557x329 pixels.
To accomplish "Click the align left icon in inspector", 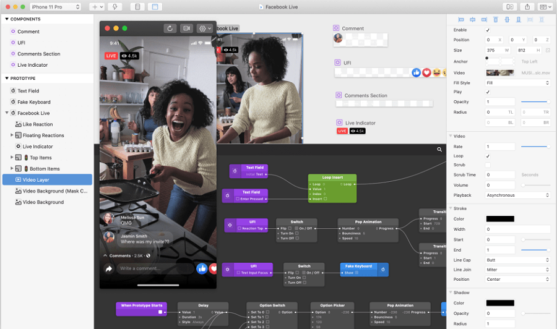I will click(461, 20).
